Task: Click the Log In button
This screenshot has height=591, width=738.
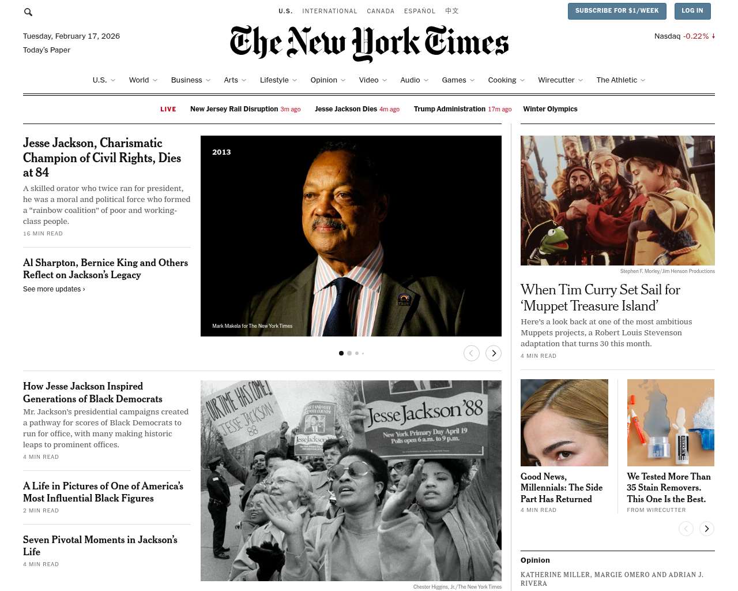Action: tap(692, 11)
